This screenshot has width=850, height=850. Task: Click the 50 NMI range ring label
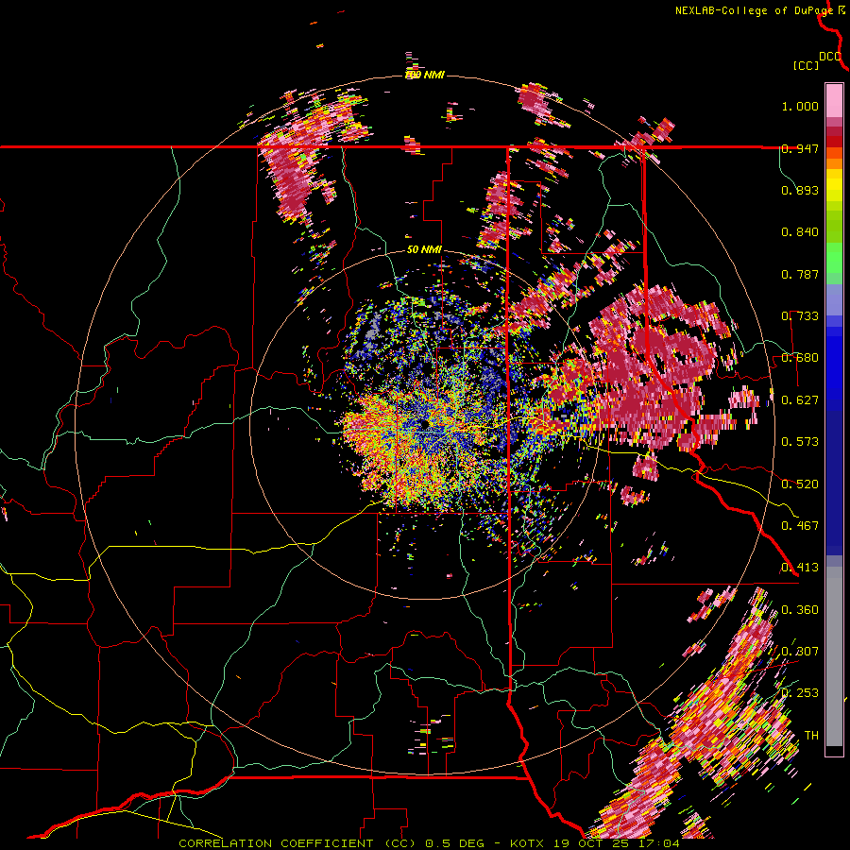[424, 250]
